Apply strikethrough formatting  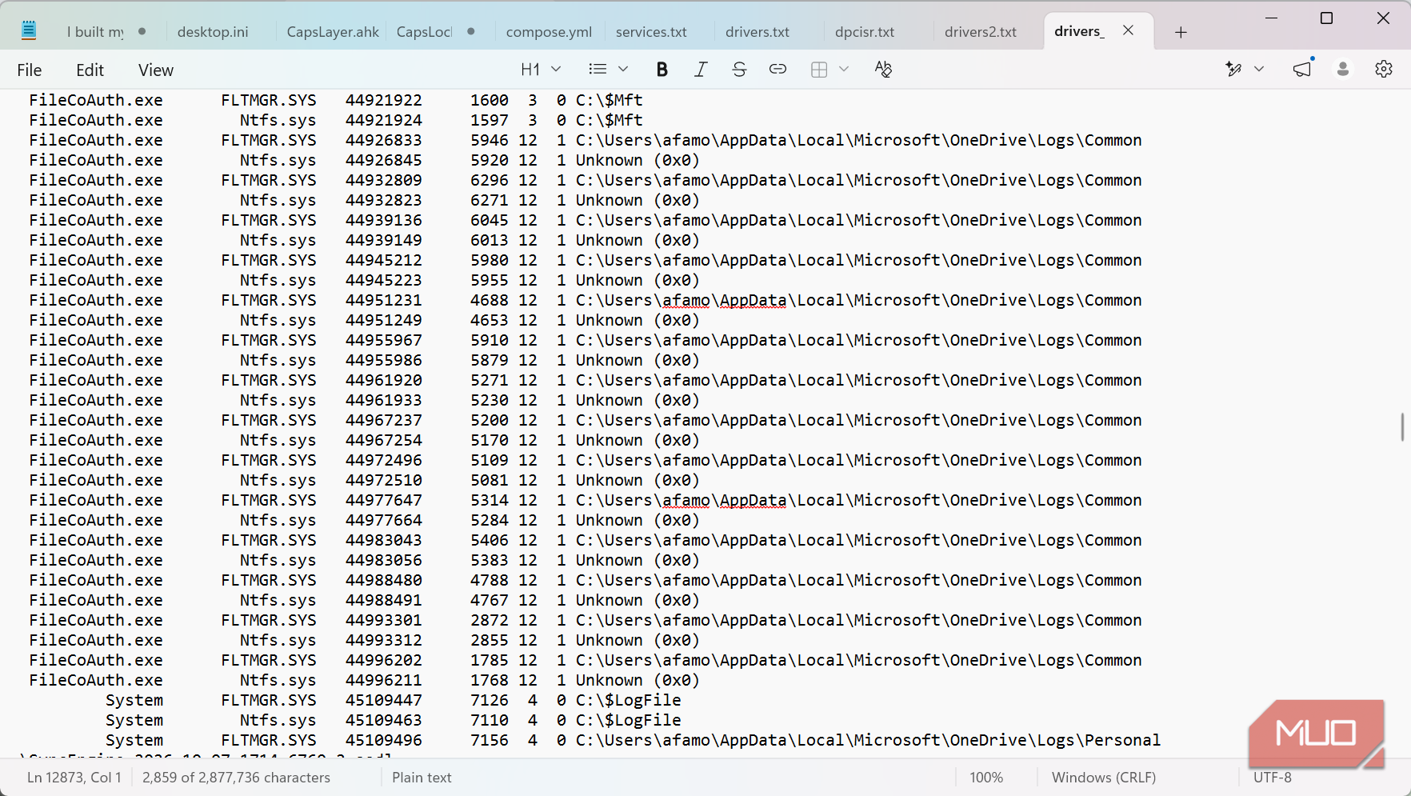click(x=739, y=70)
